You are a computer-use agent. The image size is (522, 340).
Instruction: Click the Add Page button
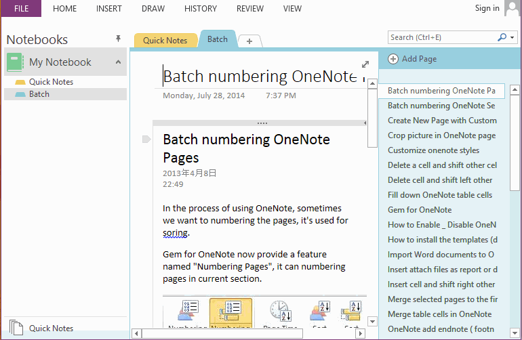tap(412, 59)
